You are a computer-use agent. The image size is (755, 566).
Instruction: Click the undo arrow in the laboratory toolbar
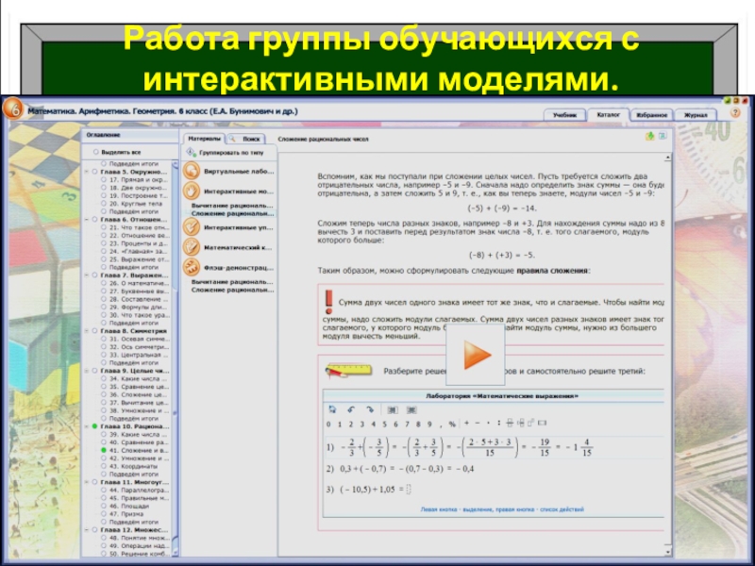(351, 409)
